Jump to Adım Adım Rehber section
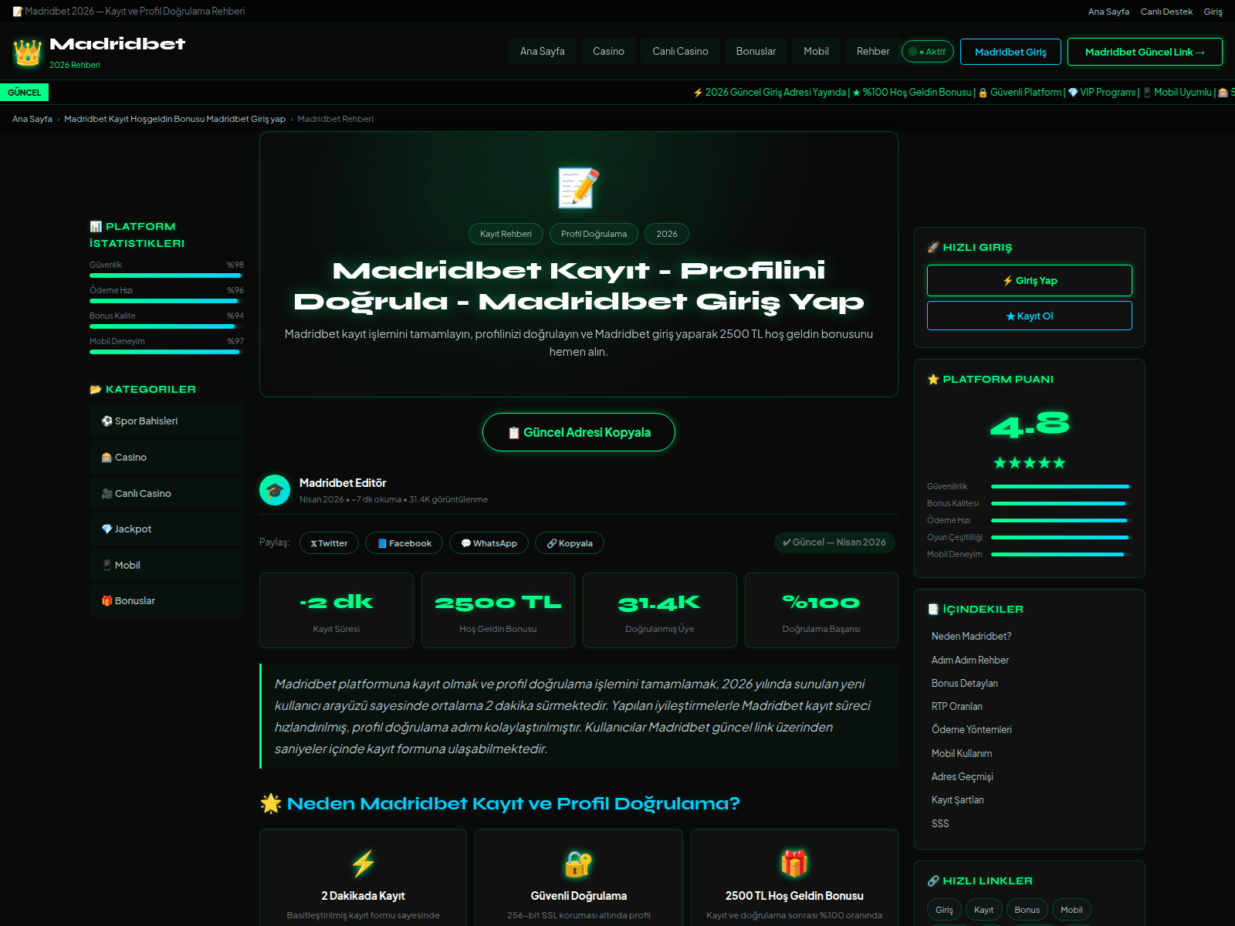This screenshot has width=1235, height=926. tap(969, 660)
